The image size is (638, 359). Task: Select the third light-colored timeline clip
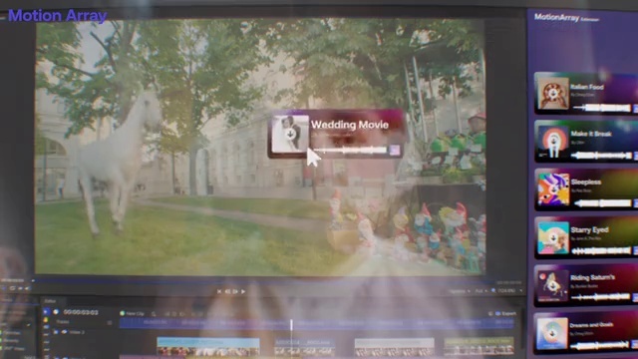pyautogui.click(x=394, y=347)
